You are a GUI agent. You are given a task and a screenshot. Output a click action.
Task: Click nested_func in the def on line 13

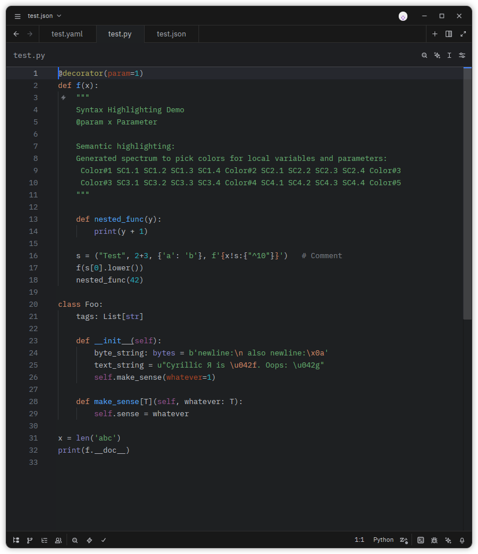[x=119, y=219]
